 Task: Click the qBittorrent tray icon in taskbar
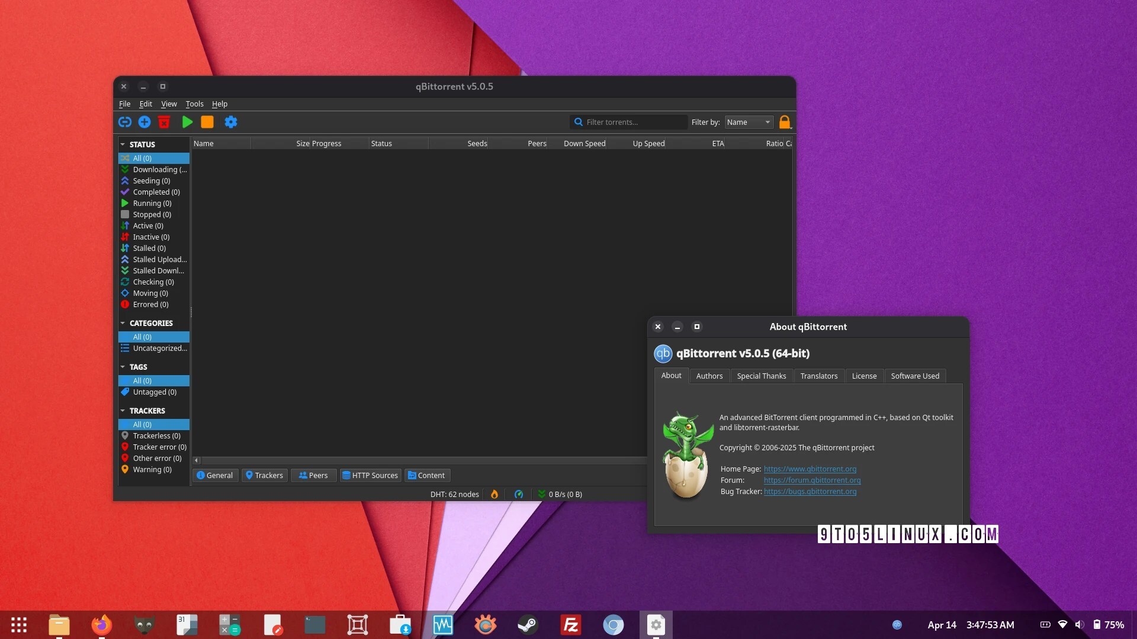point(897,625)
